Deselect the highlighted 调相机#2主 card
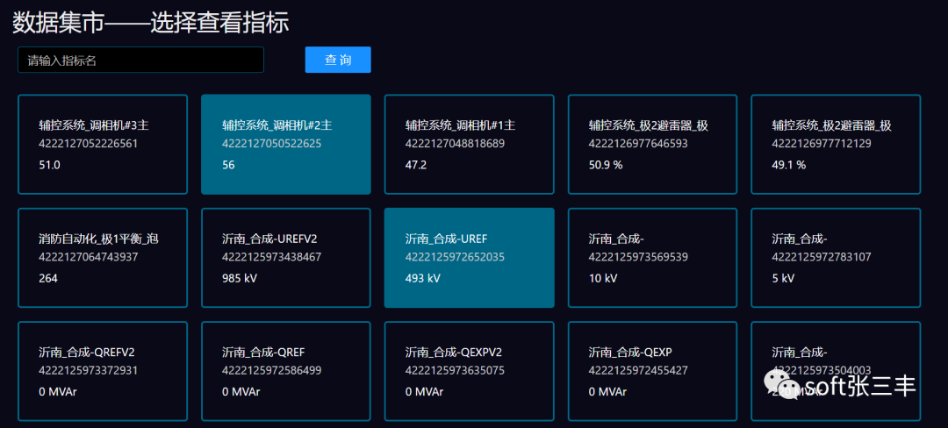948x428 pixels. click(x=286, y=144)
